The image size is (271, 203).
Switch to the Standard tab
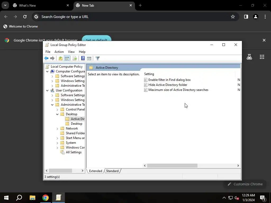pyautogui.click(x=112, y=171)
